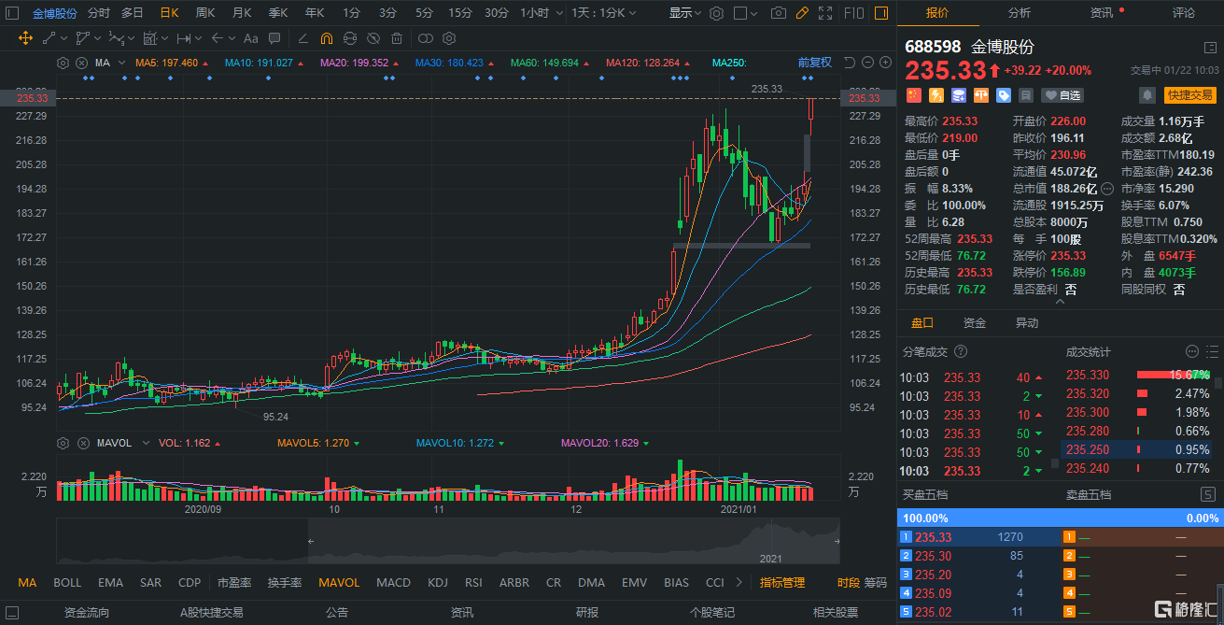Select the eraser/angle drawing tool
This screenshot has height=625, width=1224.
(x=302, y=38)
